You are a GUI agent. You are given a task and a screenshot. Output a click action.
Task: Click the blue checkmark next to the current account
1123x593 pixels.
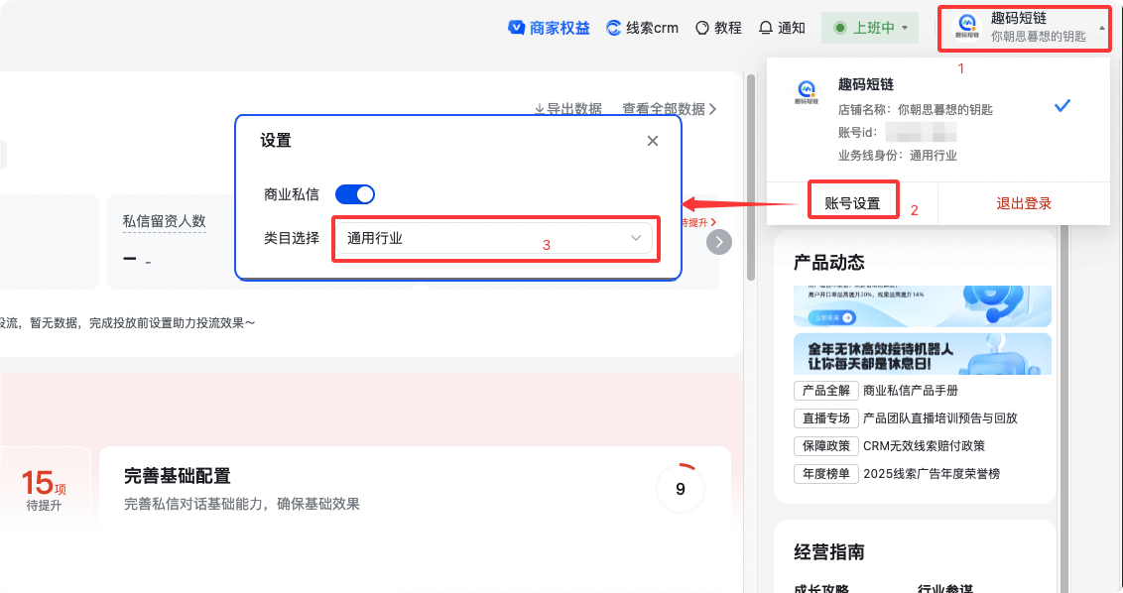[x=1062, y=103]
